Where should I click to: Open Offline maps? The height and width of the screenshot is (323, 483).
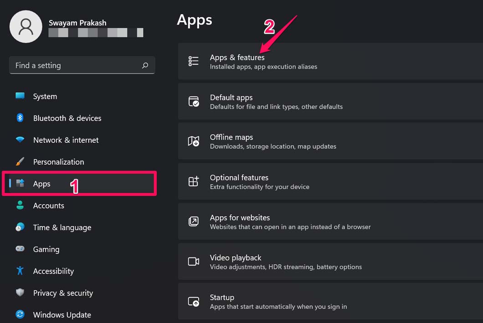pyautogui.click(x=330, y=141)
